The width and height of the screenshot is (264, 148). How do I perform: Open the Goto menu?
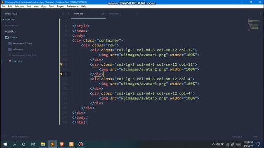(44, 7)
